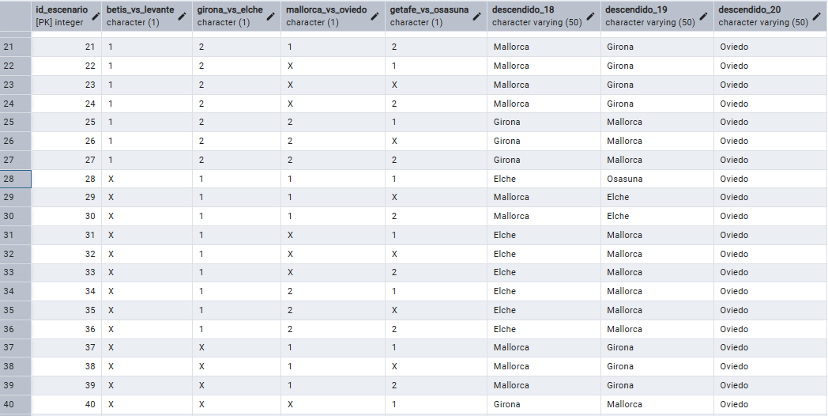Viewport: 828px width, 416px height.
Task: Click descendido_18 Elche cell in row 28
Action: 544,179
